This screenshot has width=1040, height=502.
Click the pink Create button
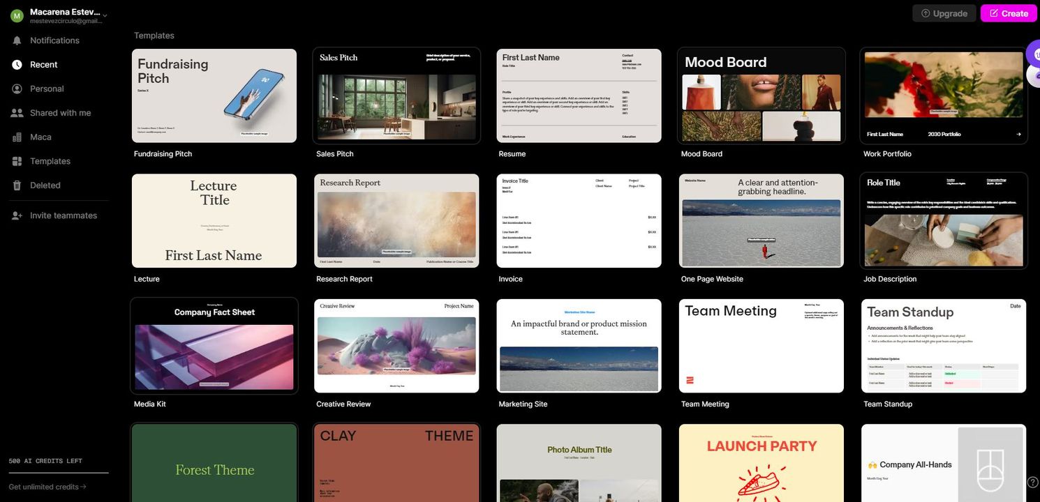click(x=1009, y=13)
